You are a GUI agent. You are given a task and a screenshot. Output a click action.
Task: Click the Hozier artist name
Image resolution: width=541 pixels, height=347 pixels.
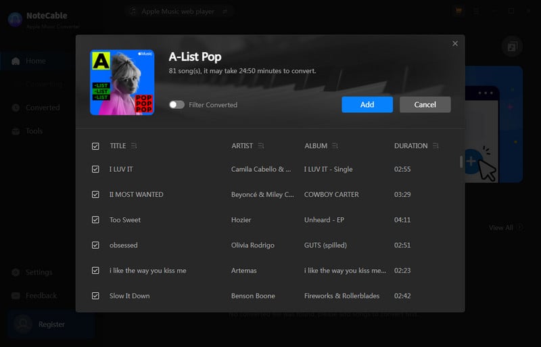click(241, 220)
